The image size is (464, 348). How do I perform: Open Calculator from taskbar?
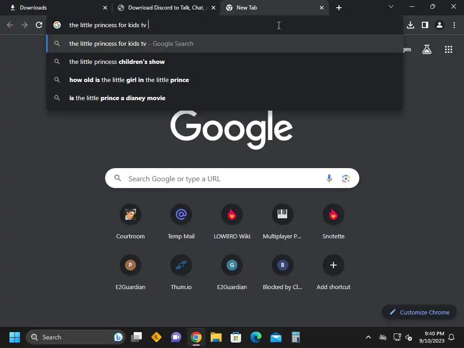pos(295,337)
